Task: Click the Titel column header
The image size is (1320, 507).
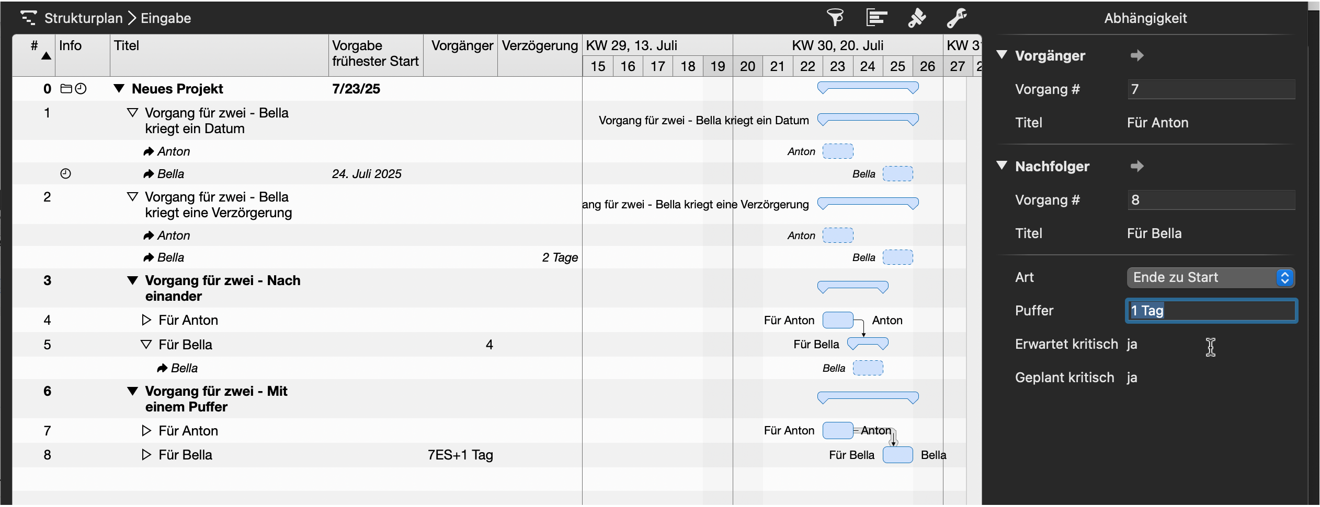Action: pyautogui.click(x=219, y=55)
